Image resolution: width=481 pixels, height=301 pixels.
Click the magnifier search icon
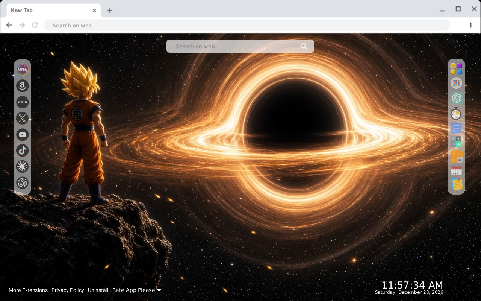pyautogui.click(x=304, y=46)
